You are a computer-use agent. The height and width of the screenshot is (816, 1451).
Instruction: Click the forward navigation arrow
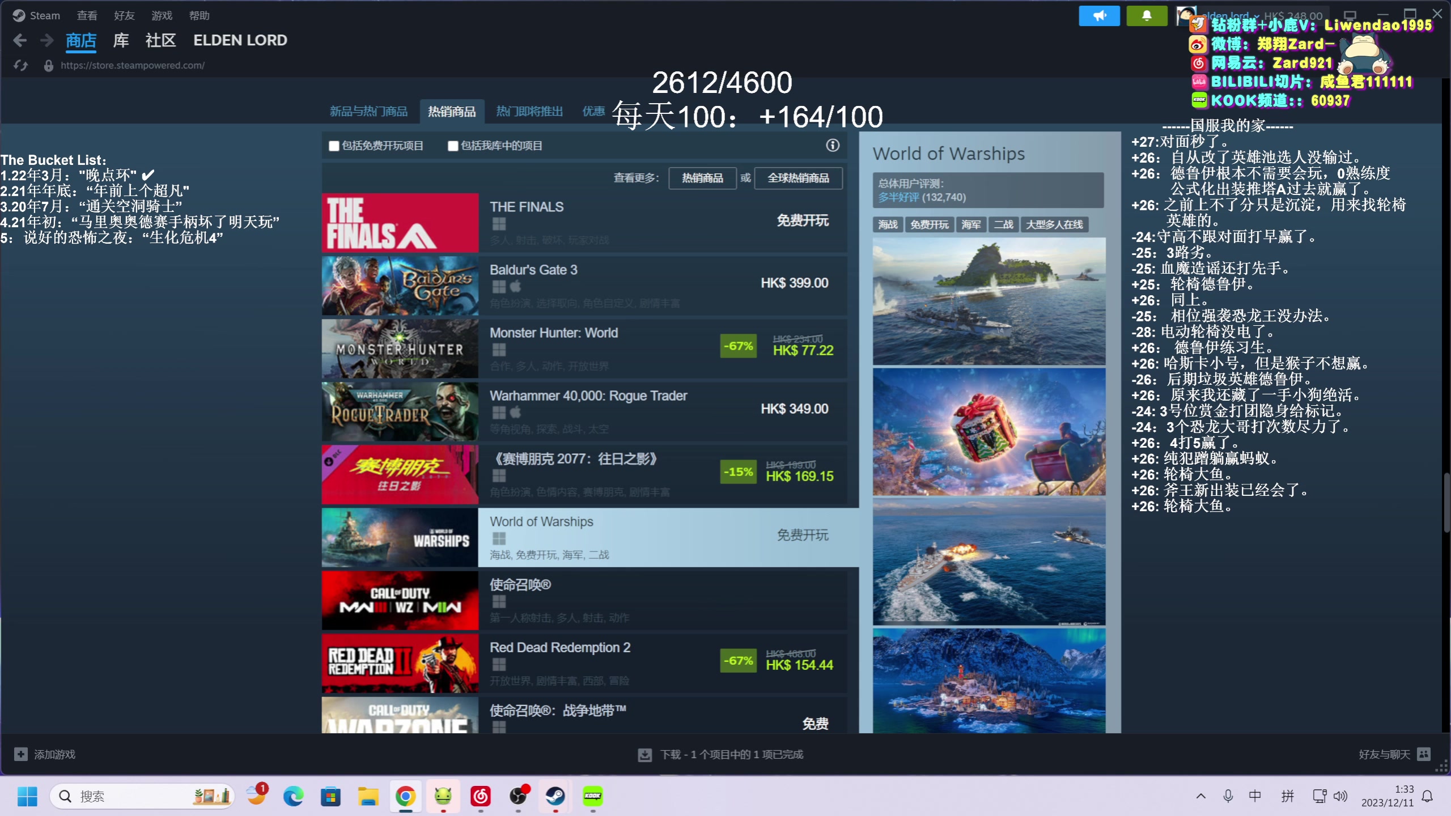point(47,40)
